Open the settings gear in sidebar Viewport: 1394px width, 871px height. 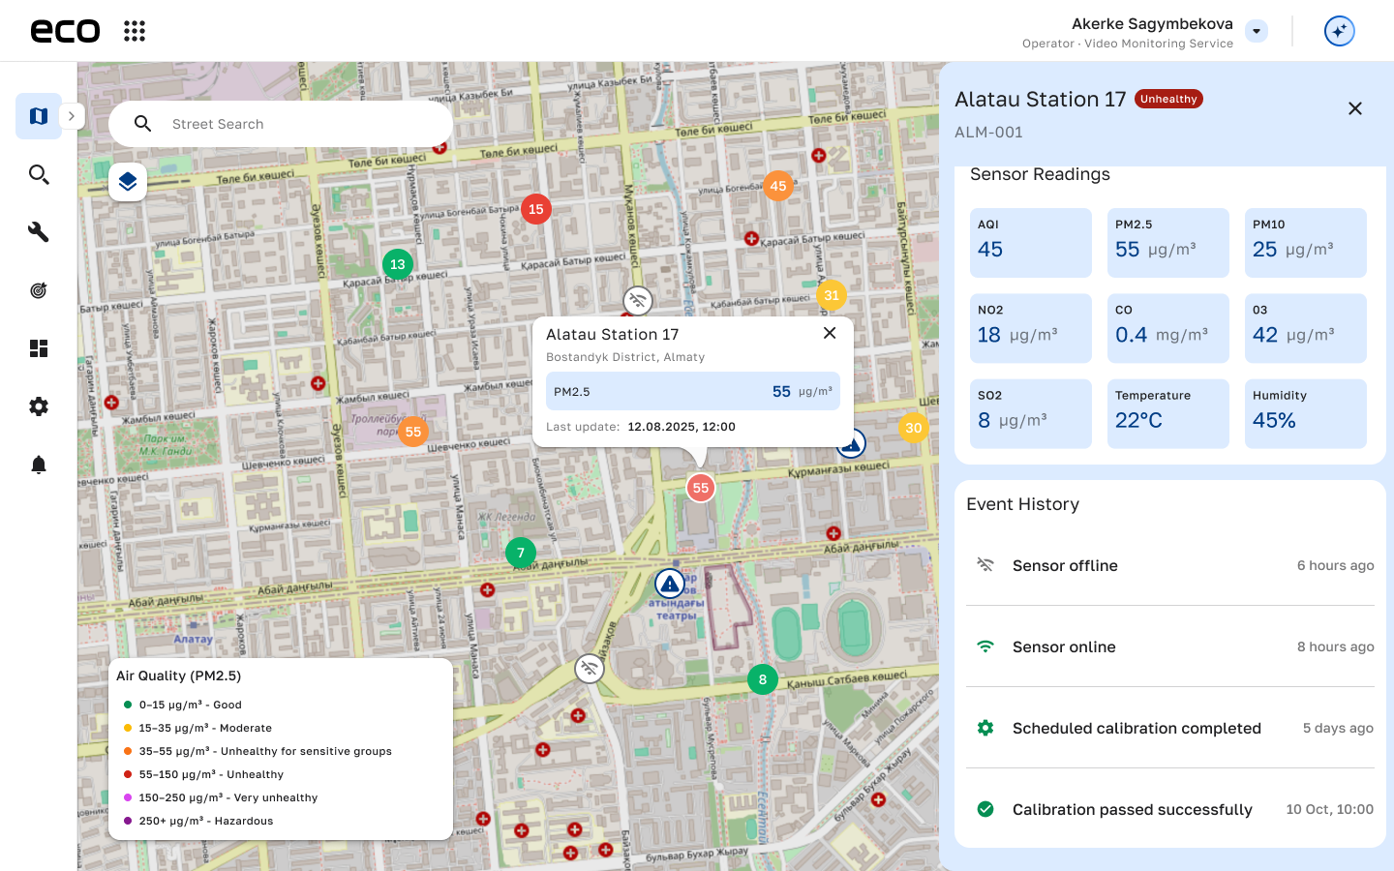[39, 406]
